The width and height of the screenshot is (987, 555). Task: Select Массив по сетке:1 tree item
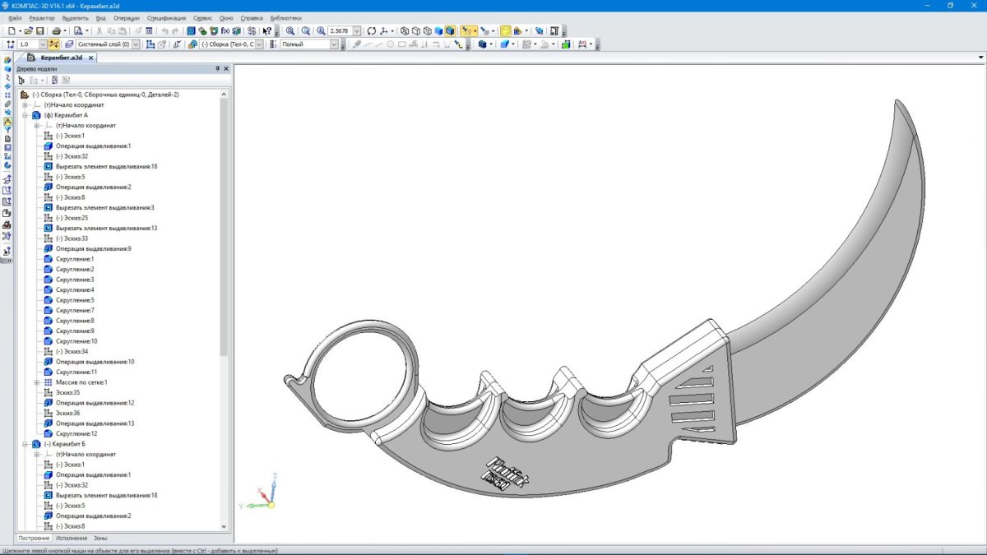pyautogui.click(x=81, y=382)
